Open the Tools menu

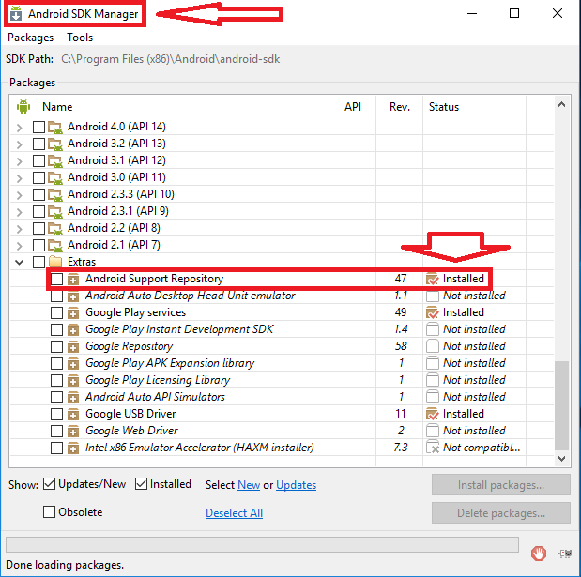tap(80, 38)
